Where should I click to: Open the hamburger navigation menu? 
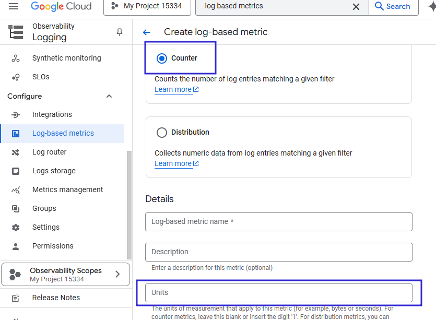click(x=14, y=6)
